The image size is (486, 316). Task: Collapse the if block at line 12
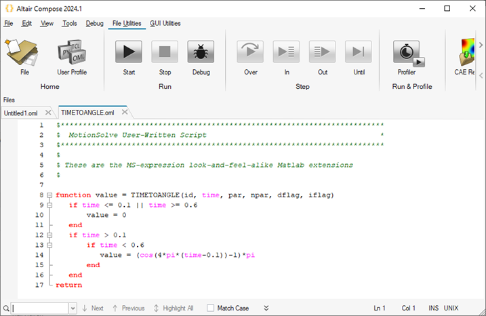click(x=49, y=235)
